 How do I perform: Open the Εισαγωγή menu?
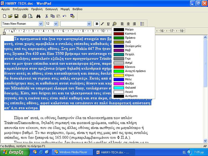(x=52, y=9)
